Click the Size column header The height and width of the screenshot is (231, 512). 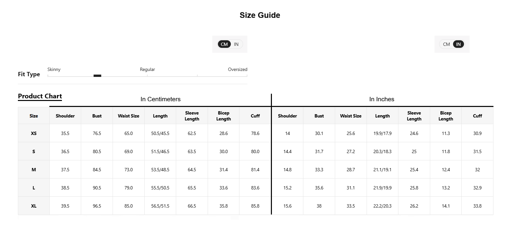[34, 116]
